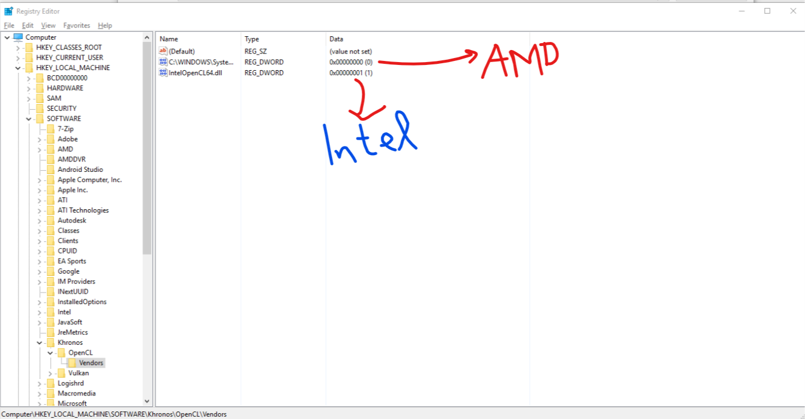Click the Vendors folder icon

tap(72, 363)
